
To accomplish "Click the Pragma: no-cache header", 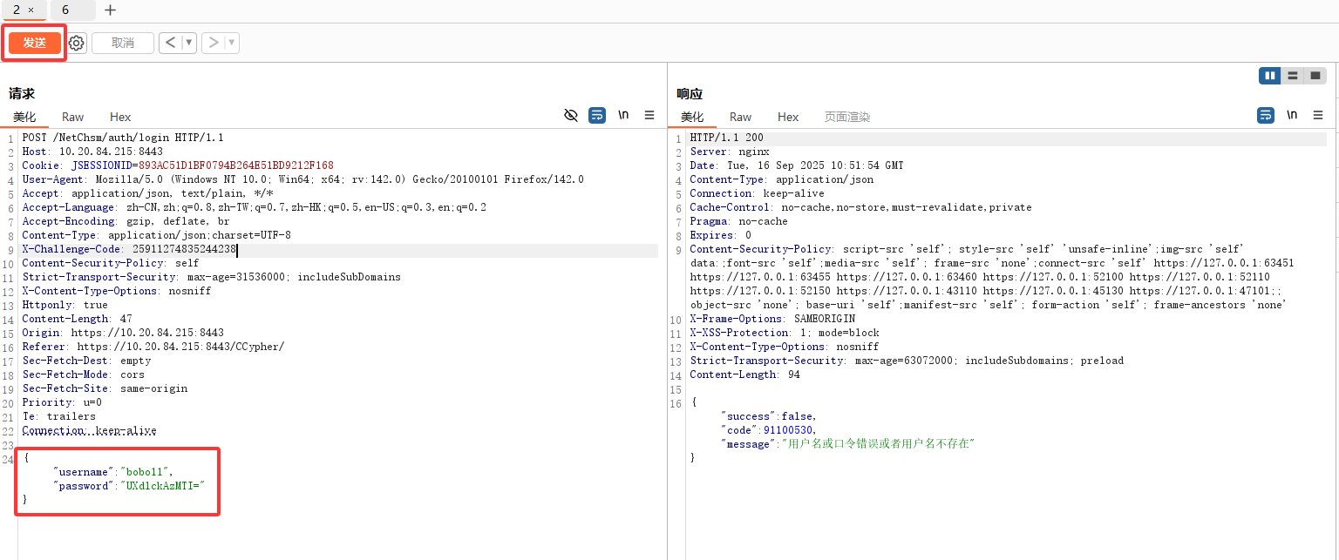I will (739, 221).
